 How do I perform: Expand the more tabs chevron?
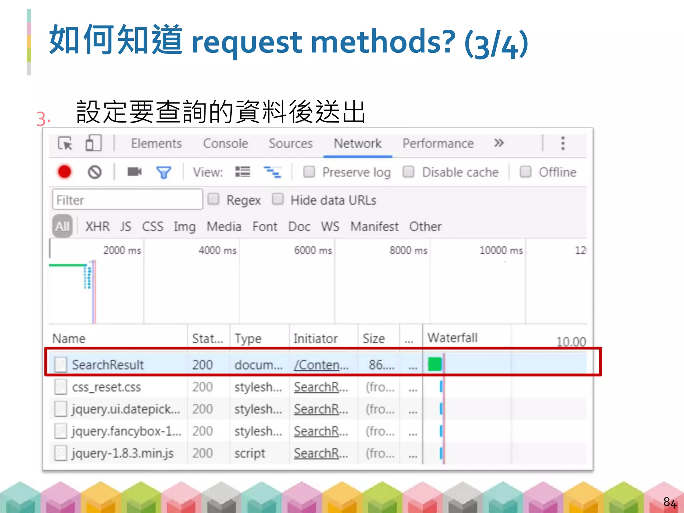tap(499, 143)
